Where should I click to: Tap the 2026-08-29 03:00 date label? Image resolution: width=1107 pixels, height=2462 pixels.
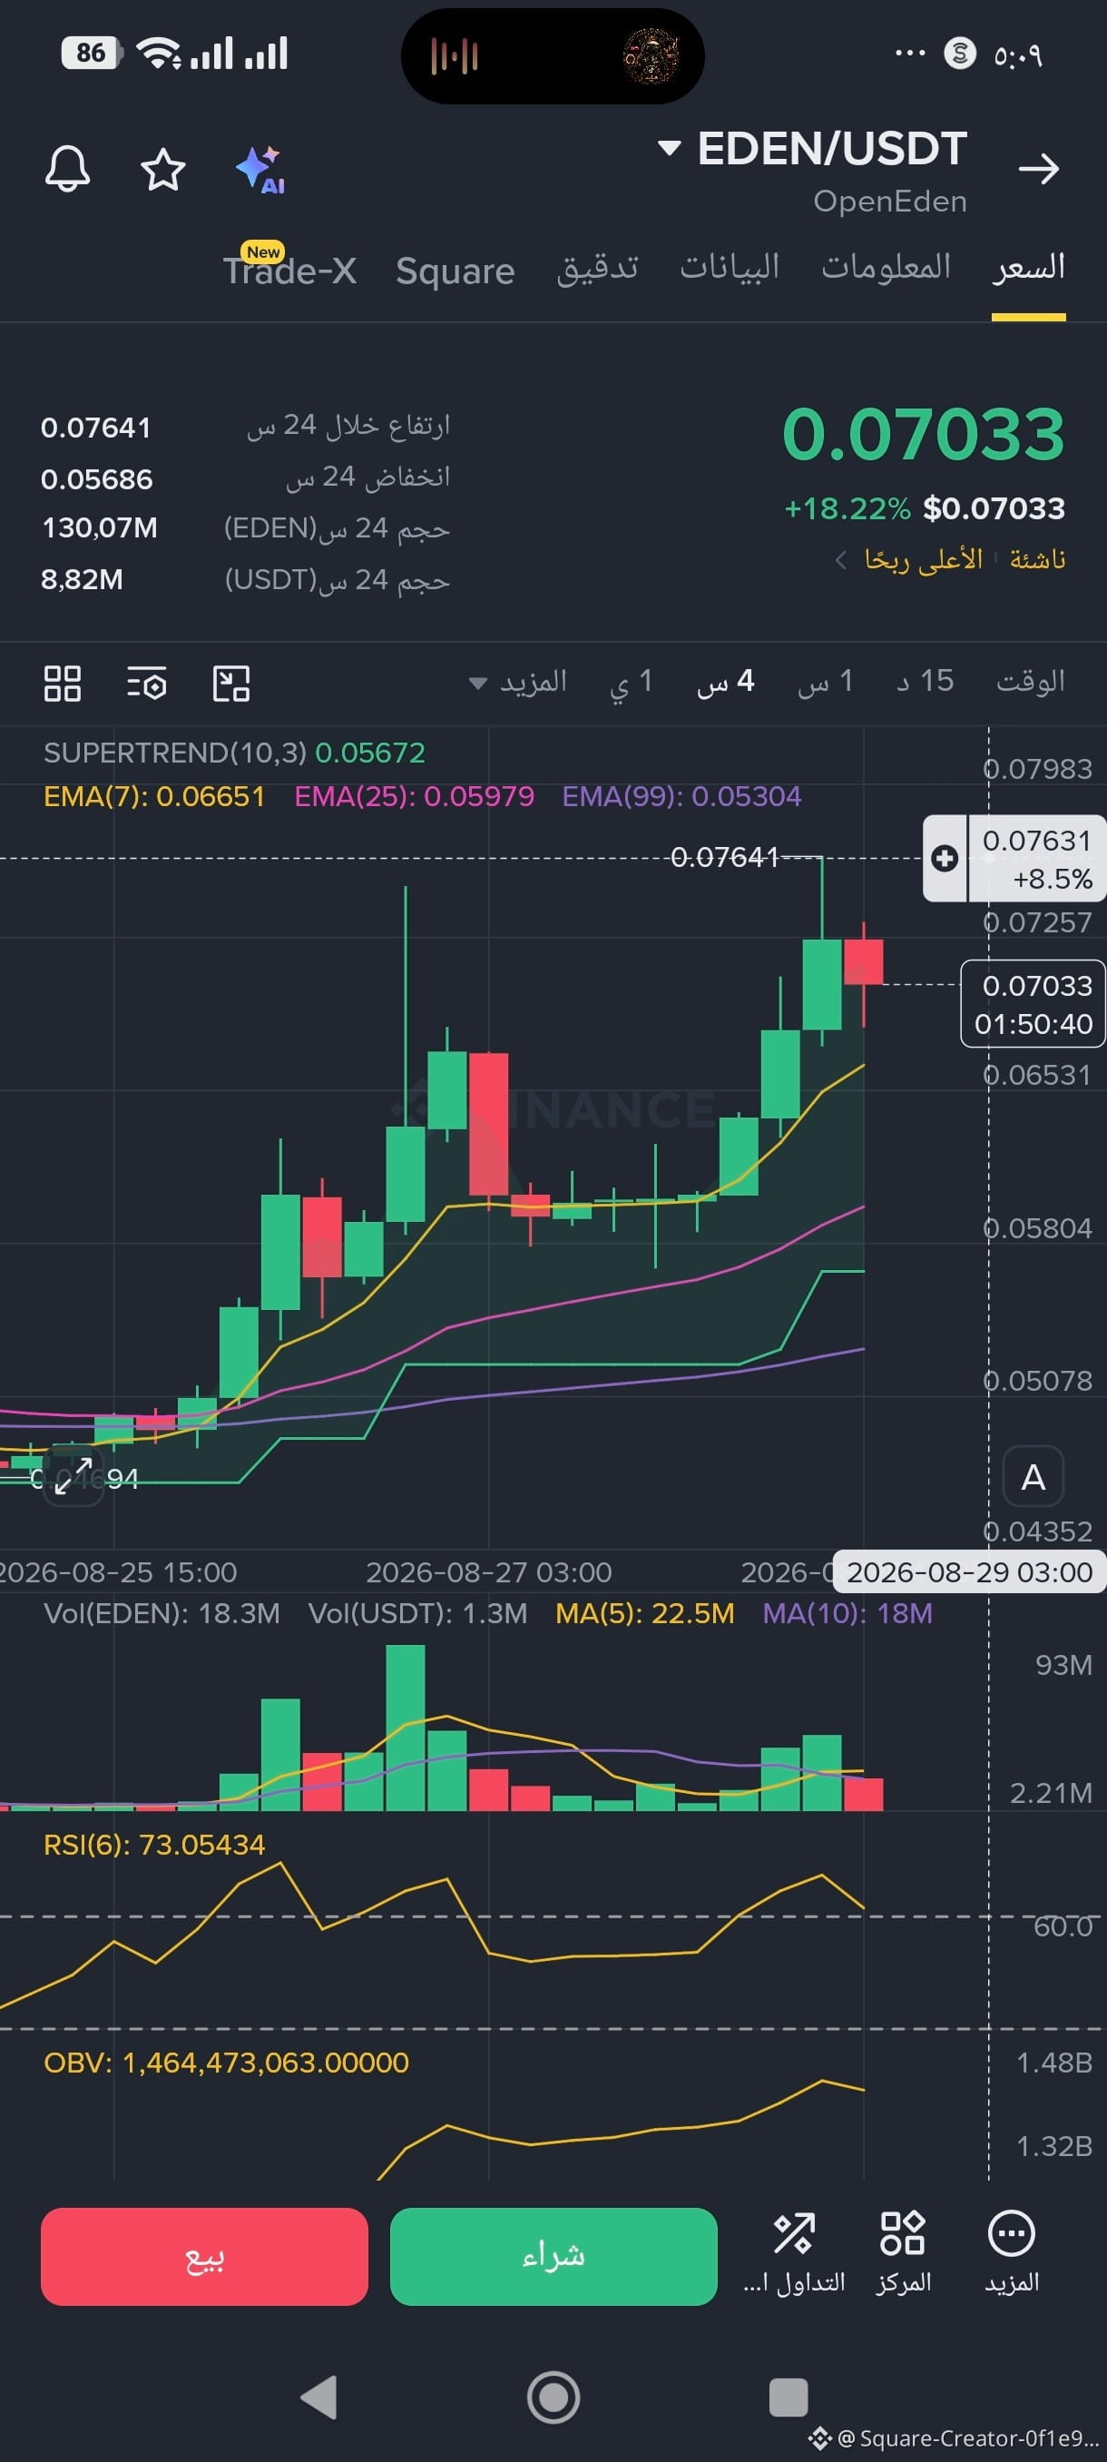(x=969, y=1572)
